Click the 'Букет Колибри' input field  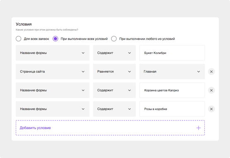[172, 53]
